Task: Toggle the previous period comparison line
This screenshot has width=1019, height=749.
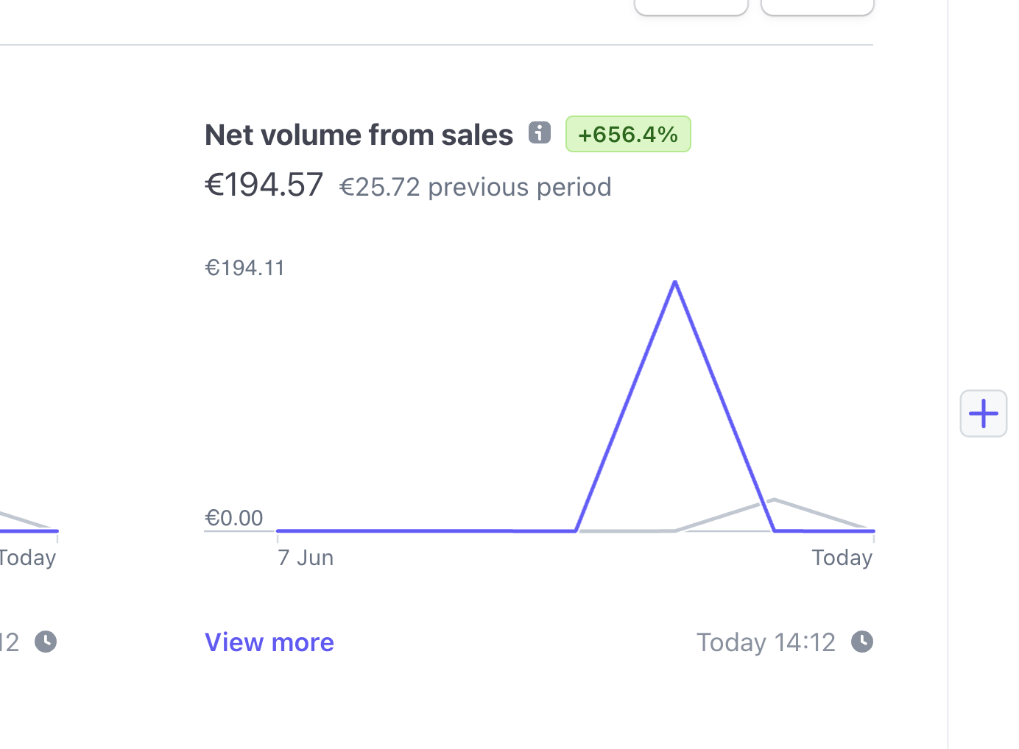Action: point(773,500)
